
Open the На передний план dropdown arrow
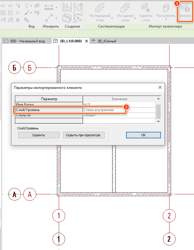[x=112, y=18]
